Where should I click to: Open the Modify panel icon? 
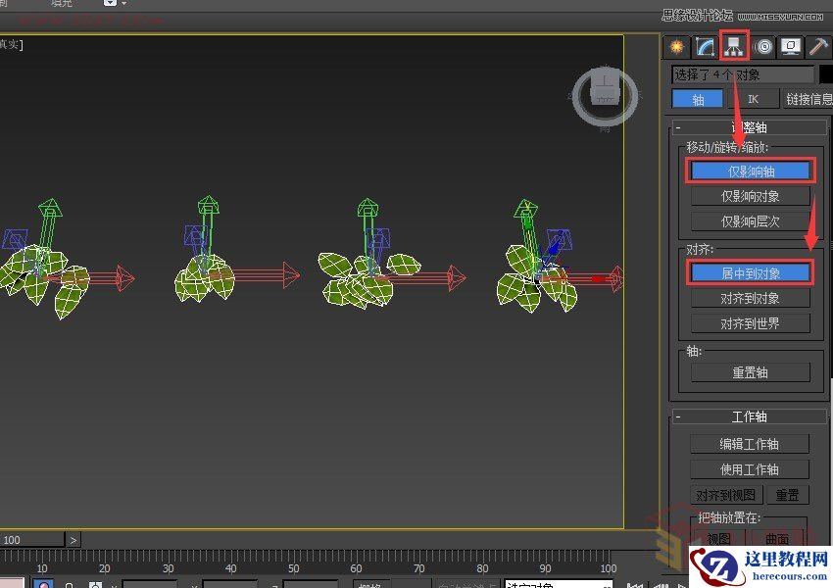click(x=705, y=46)
